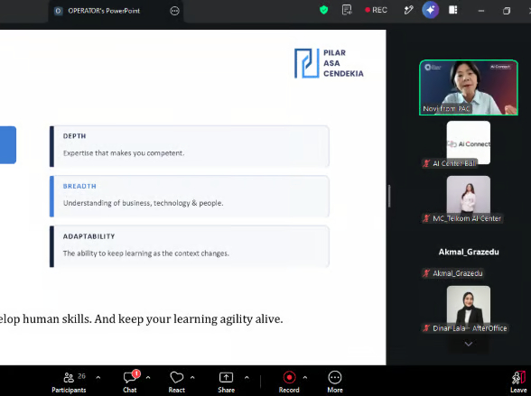Click the DEPTH card on the slide

point(190,146)
